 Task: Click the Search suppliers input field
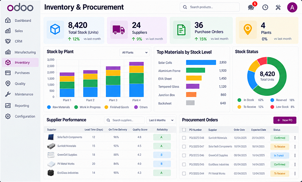click(124, 120)
